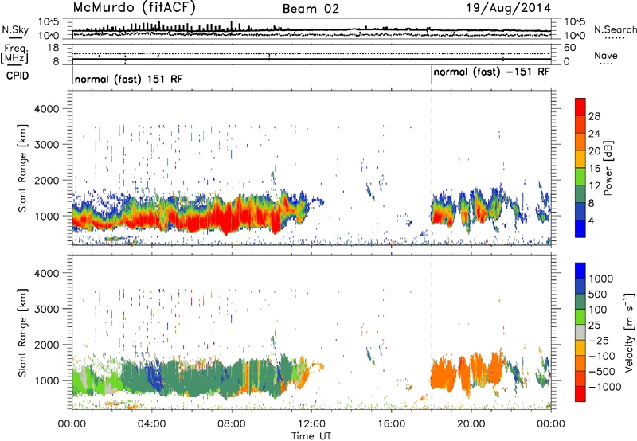Click the blue top segment of Velocity colorbar

point(580,271)
